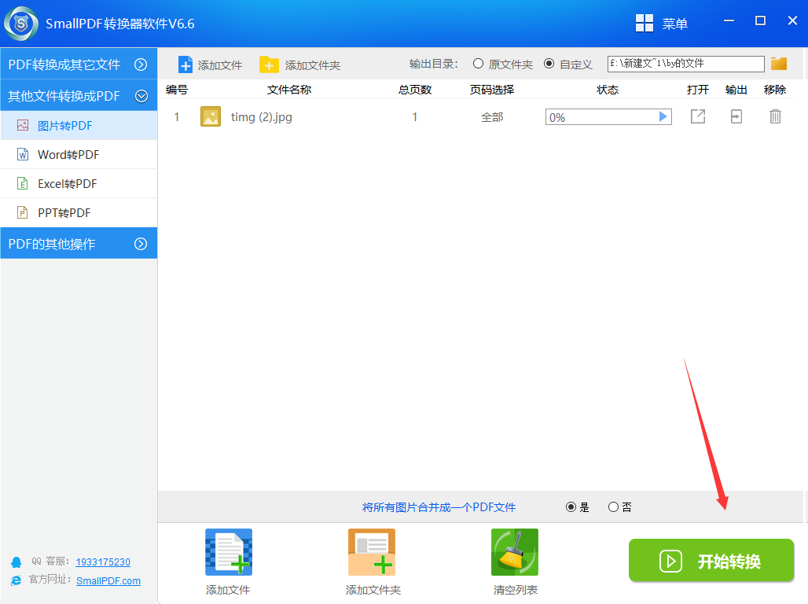Click the orange browse output folder icon
This screenshot has height=604, width=808.
[779, 64]
